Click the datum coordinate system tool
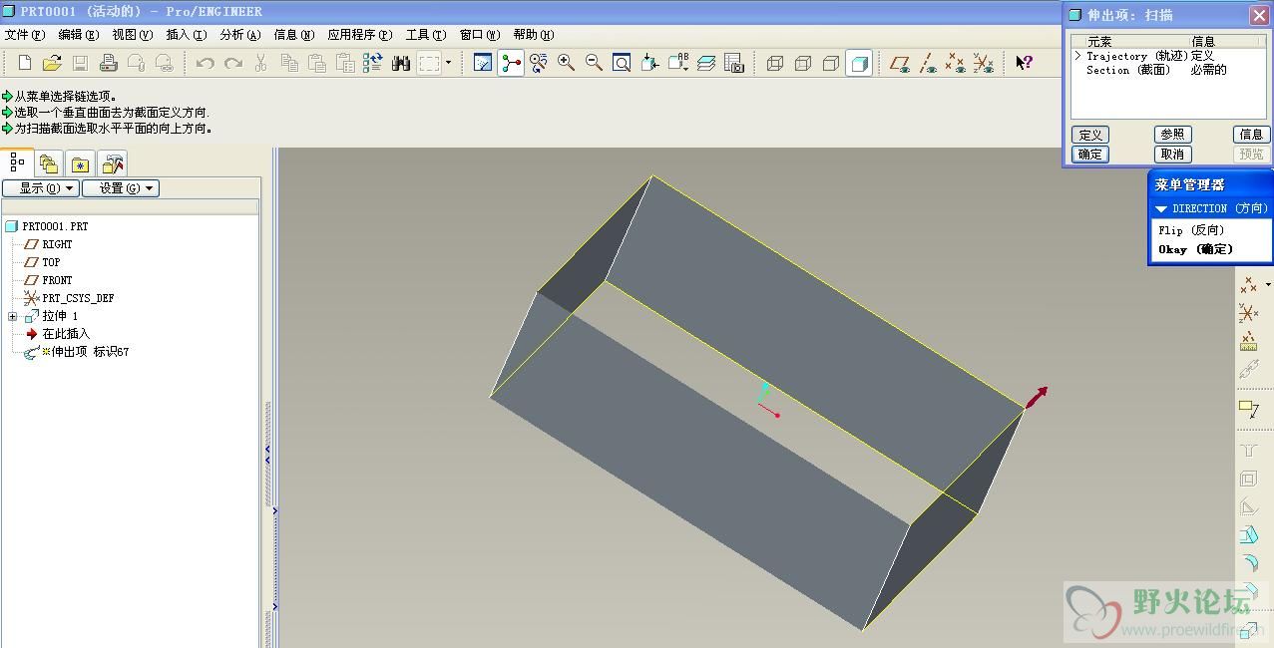This screenshot has height=648, width=1274. tap(1248, 314)
